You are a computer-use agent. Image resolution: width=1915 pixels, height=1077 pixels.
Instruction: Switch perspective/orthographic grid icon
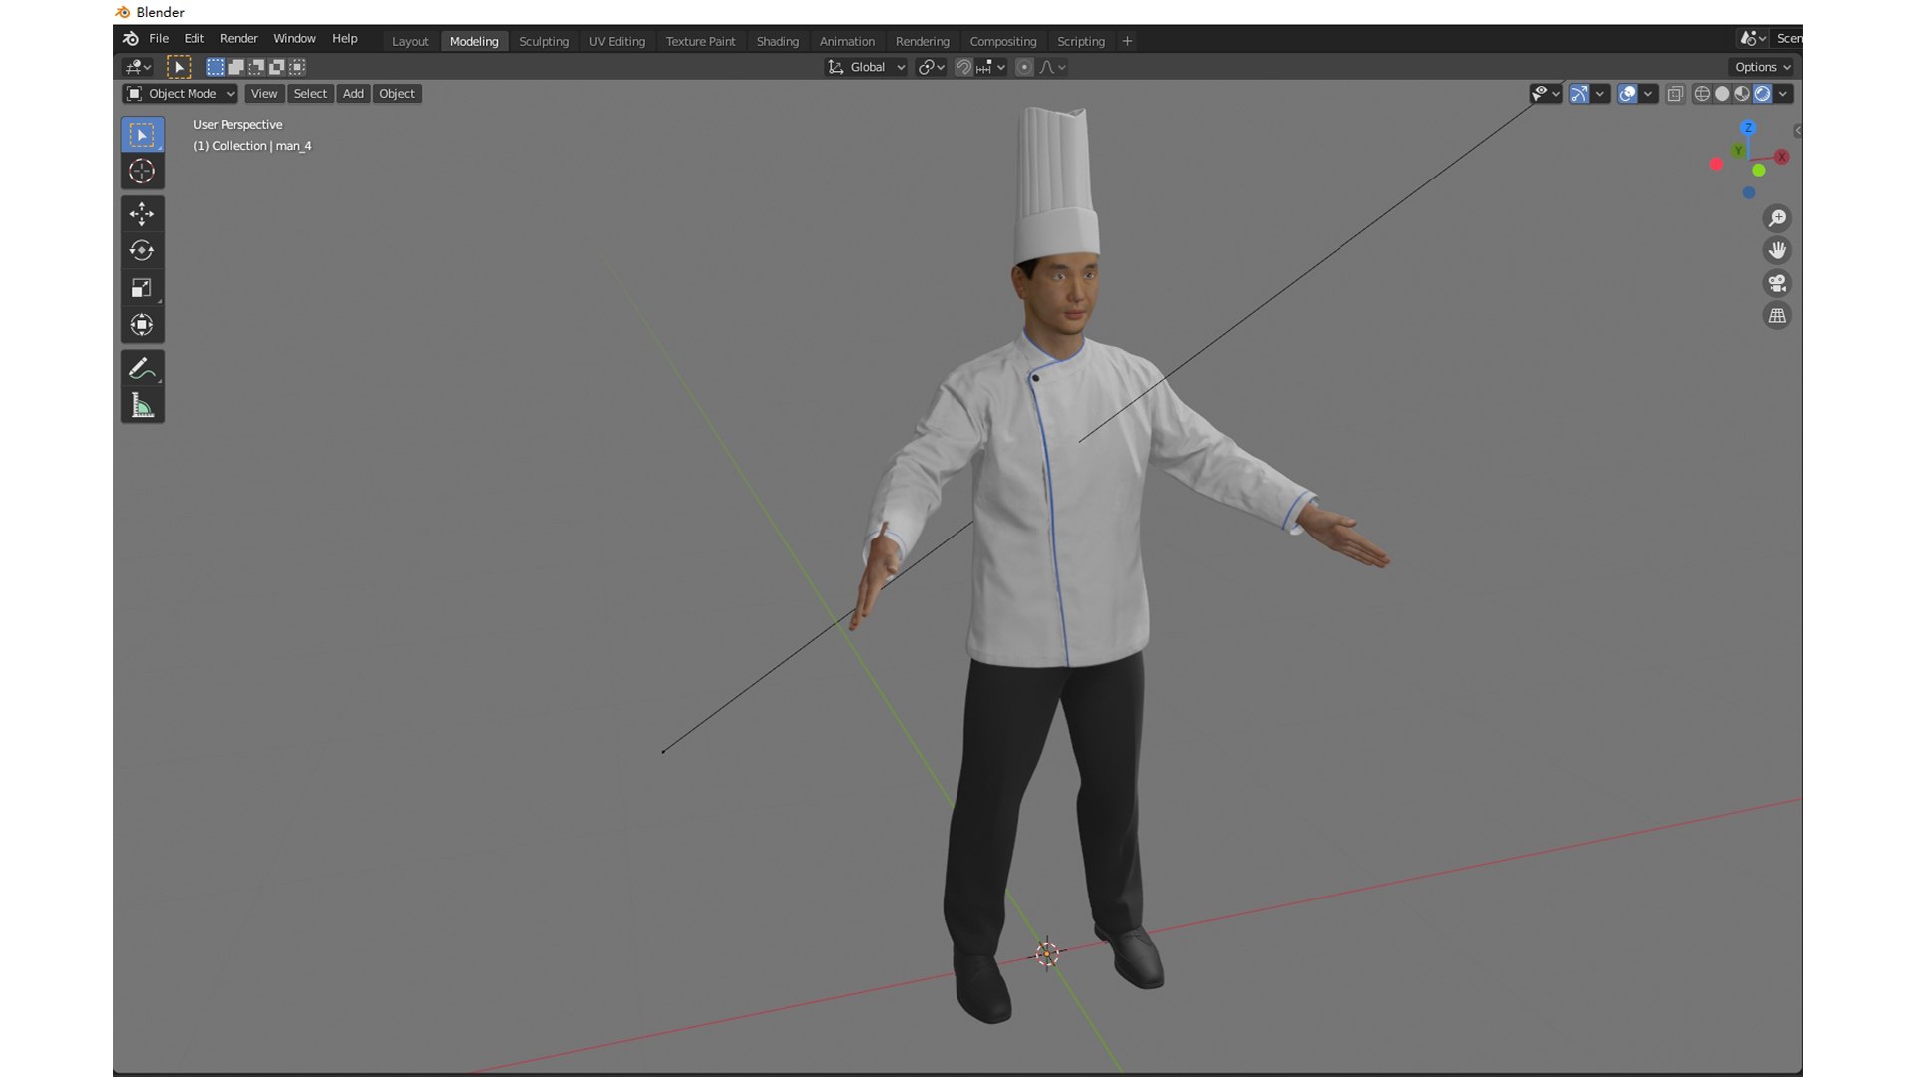pos(1777,316)
